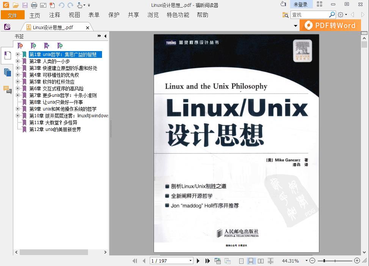
Task: Click the bookmark panel horizontal scrollbar
Action: tap(54, 252)
